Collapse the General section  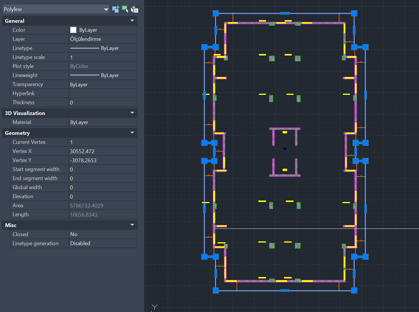pos(132,21)
